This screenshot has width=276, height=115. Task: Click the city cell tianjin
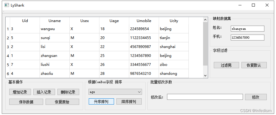coord(174,38)
